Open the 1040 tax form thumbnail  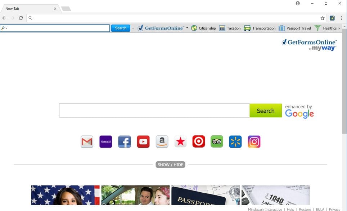pyautogui.click(x=276, y=195)
